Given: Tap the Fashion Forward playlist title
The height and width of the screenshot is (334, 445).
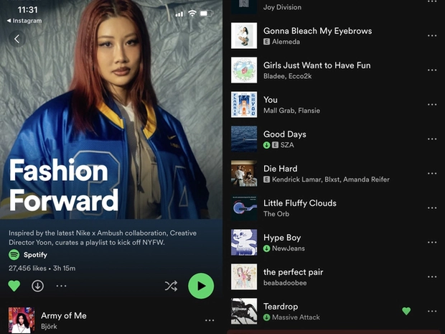Looking at the screenshot, I should pyautogui.click(x=64, y=185).
